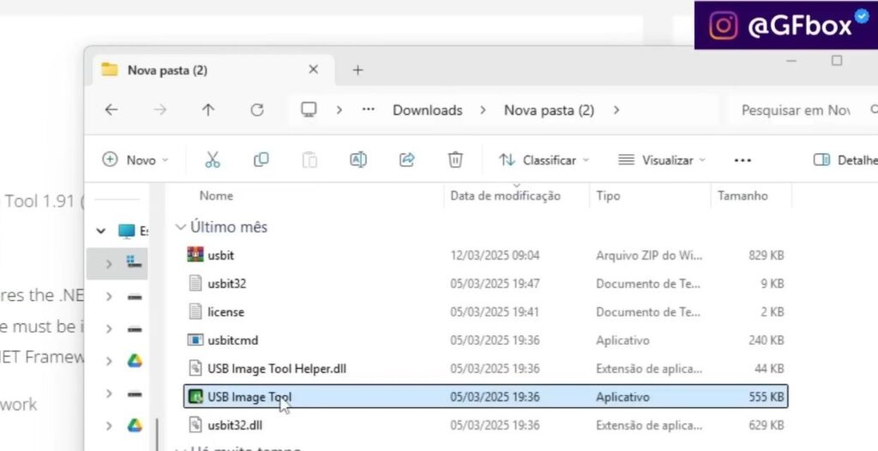The width and height of the screenshot is (878, 451).
Task: Click the Share icon in toolbar
Action: [x=406, y=160]
